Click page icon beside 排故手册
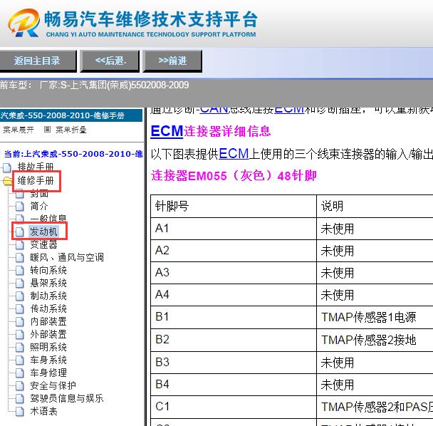Image resolution: width=433 pixels, height=426 pixels. [x=7, y=167]
